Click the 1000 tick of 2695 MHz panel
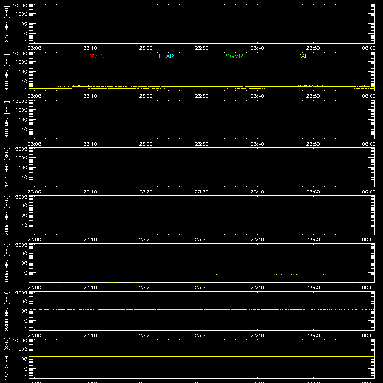The width and height of the screenshot is (383, 383). 22,206
